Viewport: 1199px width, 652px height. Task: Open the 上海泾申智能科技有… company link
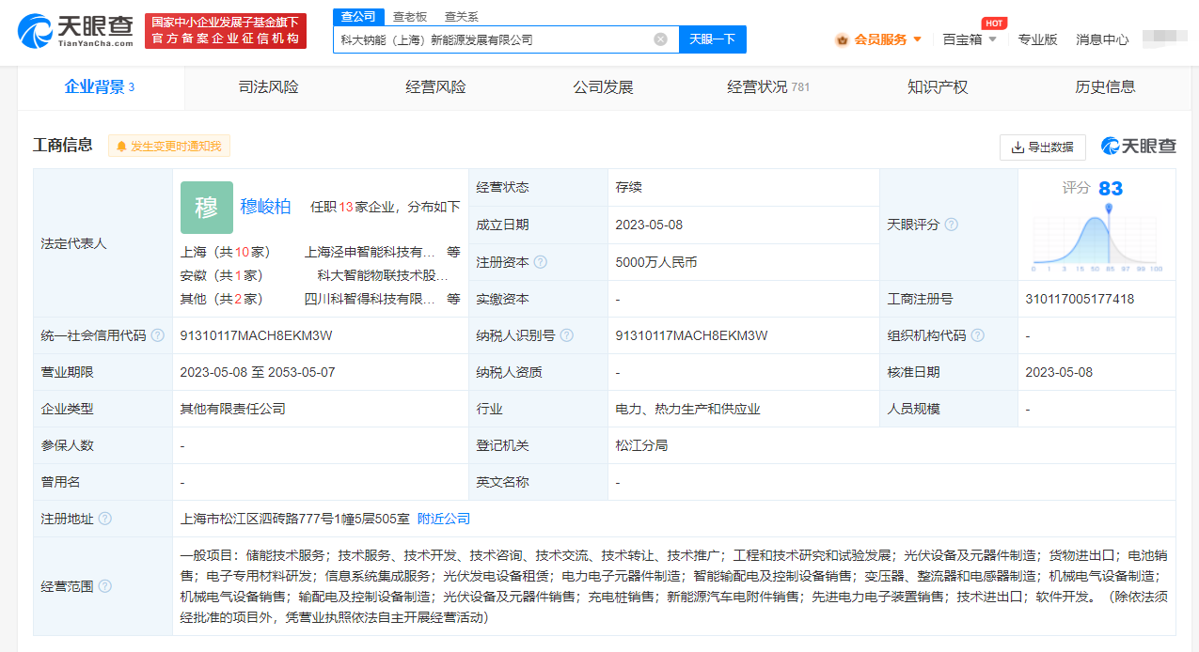371,252
